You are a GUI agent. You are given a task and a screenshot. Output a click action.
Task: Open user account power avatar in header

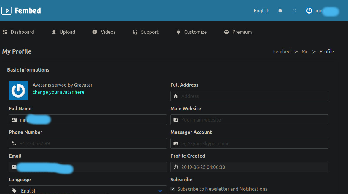pos(309,11)
